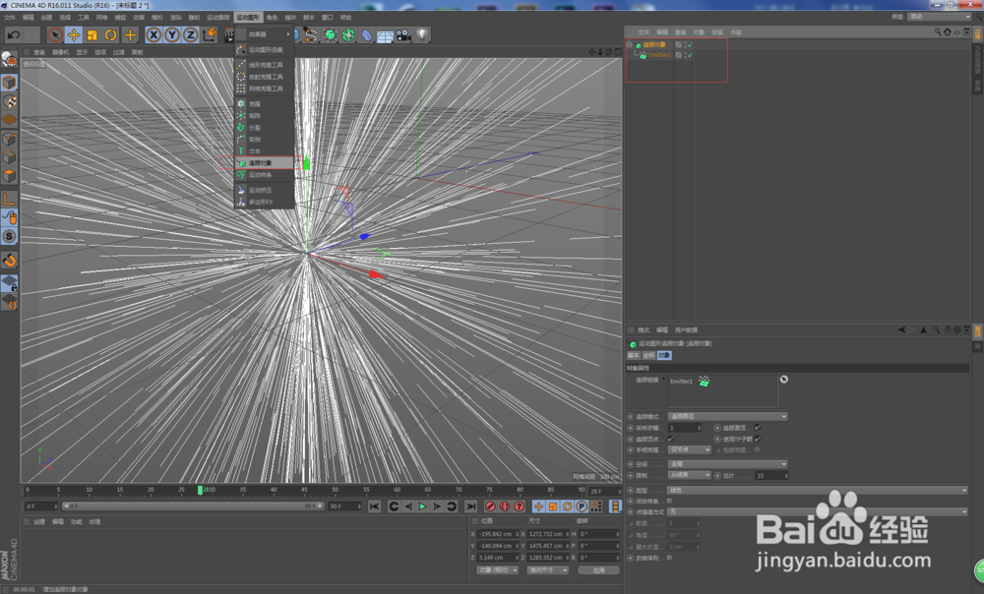This screenshot has width=984, height=594.
Task: Click the light bulb icon
Action: pyautogui.click(x=422, y=35)
